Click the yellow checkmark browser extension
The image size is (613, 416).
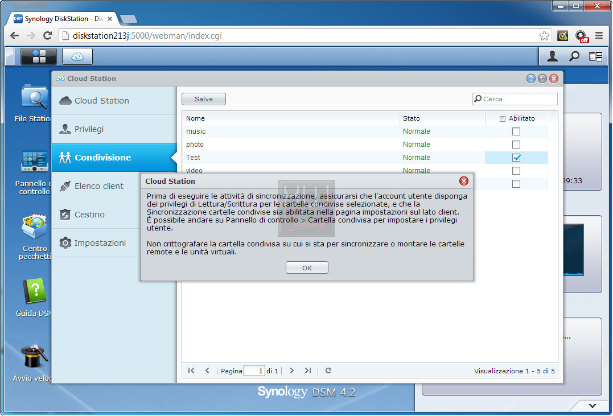(562, 36)
